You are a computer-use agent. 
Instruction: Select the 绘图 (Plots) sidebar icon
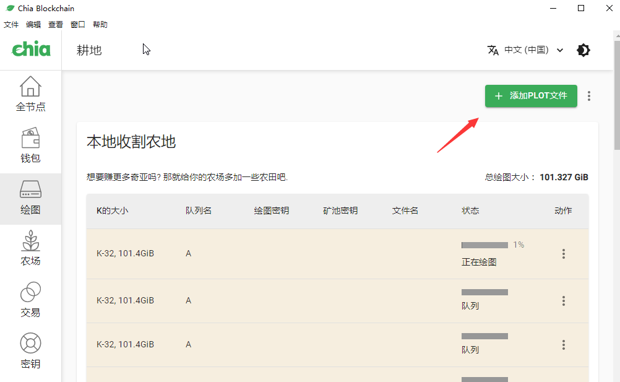pos(30,198)
